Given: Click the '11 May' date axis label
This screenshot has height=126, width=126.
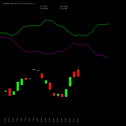Looking at the screenshot, I should [13, 120].
